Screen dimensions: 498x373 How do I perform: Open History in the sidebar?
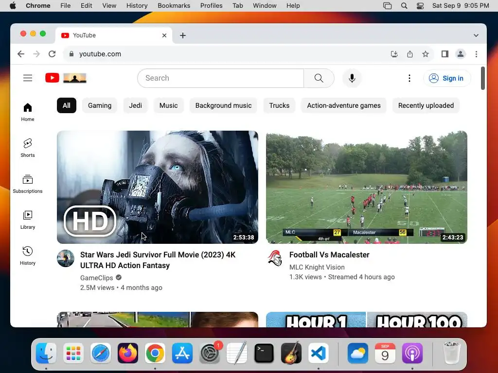click(28, 256)
